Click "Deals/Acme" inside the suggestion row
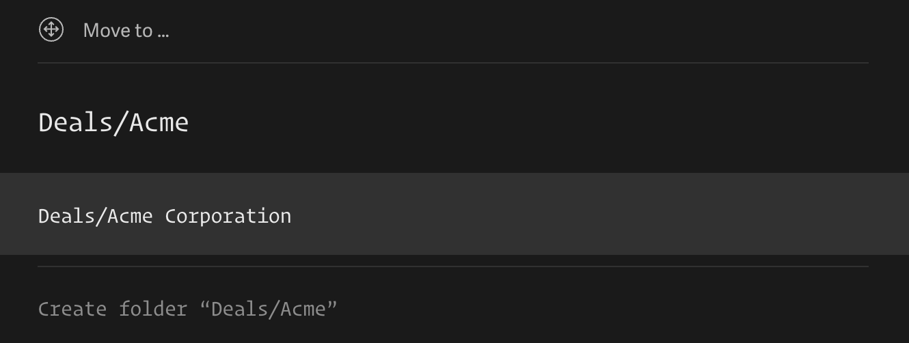Viewport: 909px width, 343px height. (96, 216)
